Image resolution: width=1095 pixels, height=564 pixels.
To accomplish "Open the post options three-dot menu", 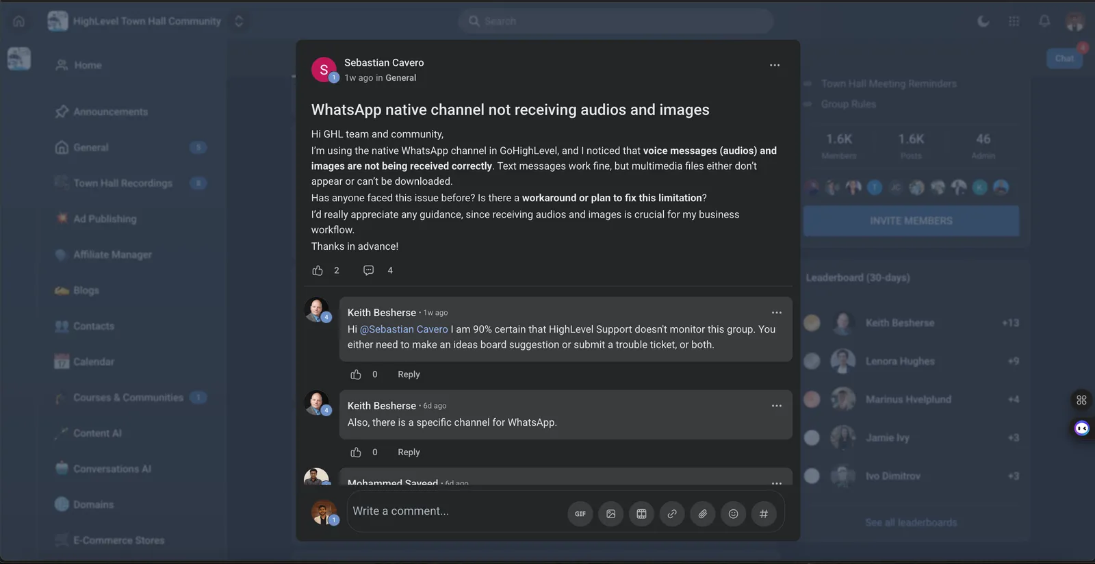I will [775, 65].
